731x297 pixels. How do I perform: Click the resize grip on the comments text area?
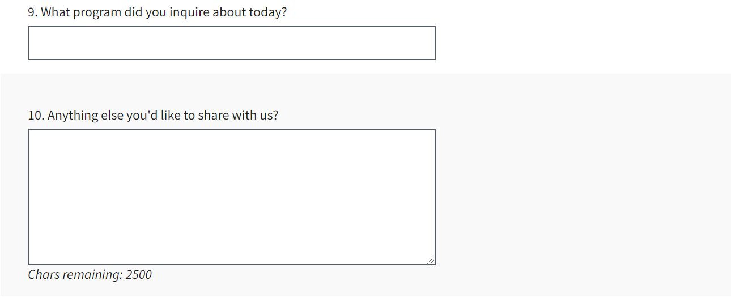[x=431, y=260]
